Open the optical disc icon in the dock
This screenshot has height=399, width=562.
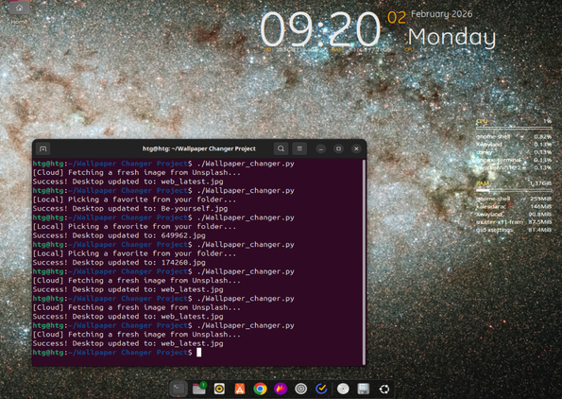[343, 389]
